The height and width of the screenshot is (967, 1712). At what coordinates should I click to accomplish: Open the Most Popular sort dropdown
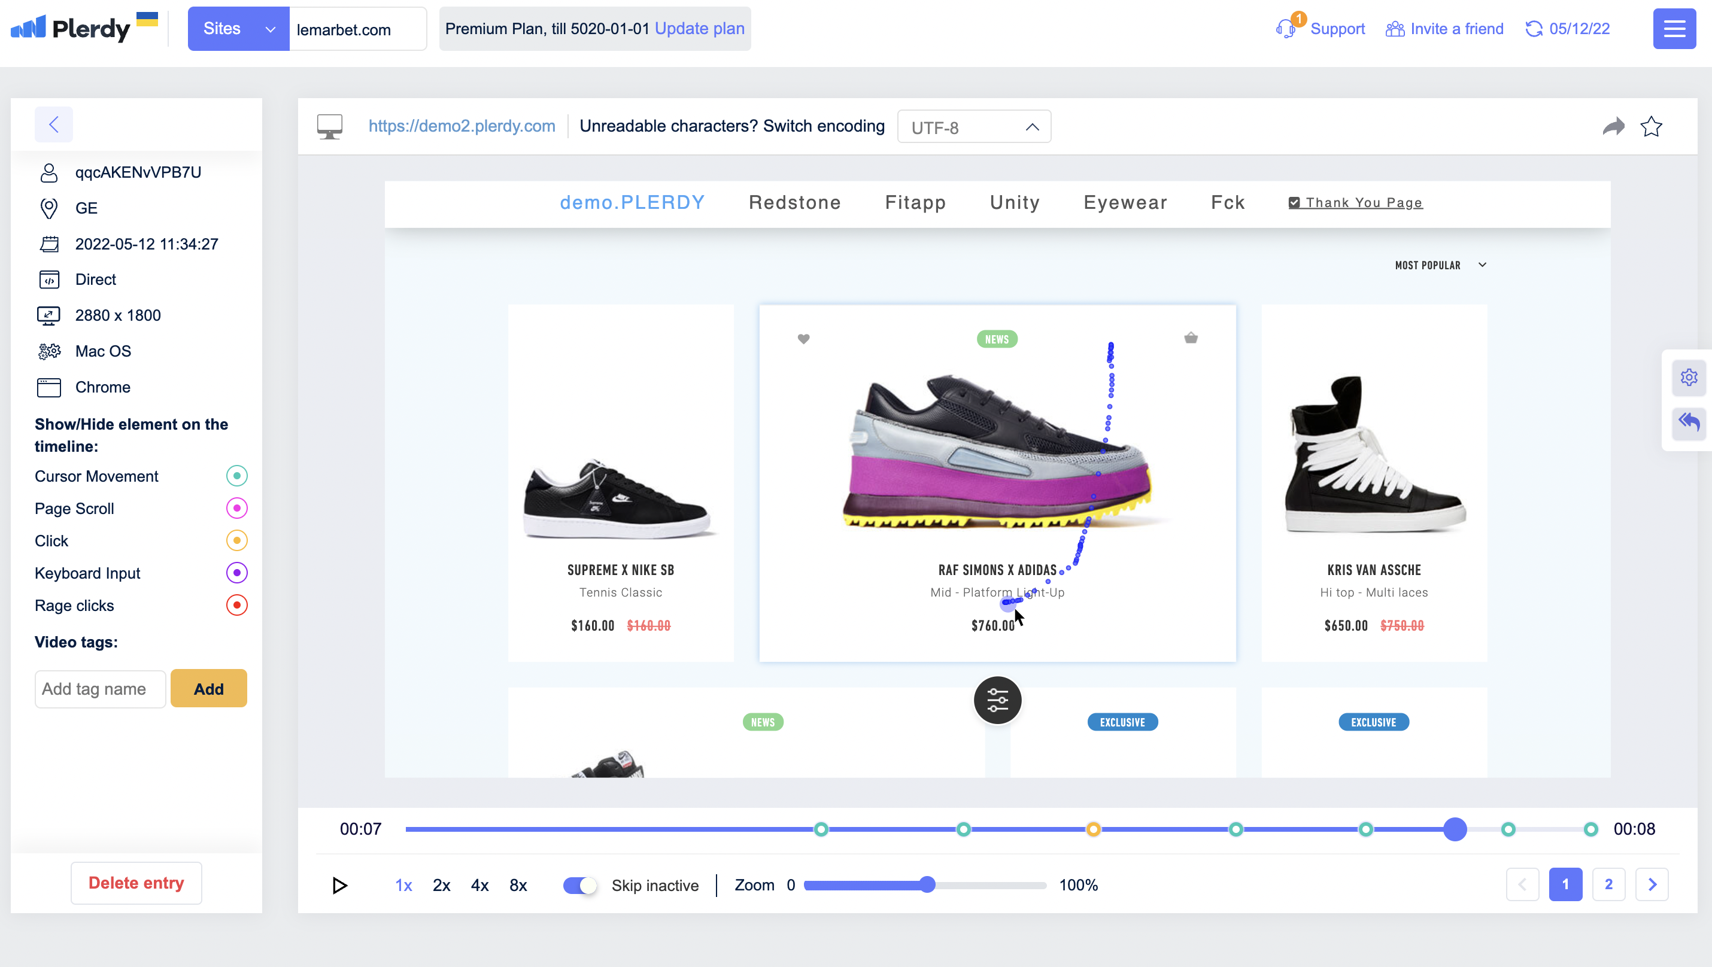click(1440, 265)
